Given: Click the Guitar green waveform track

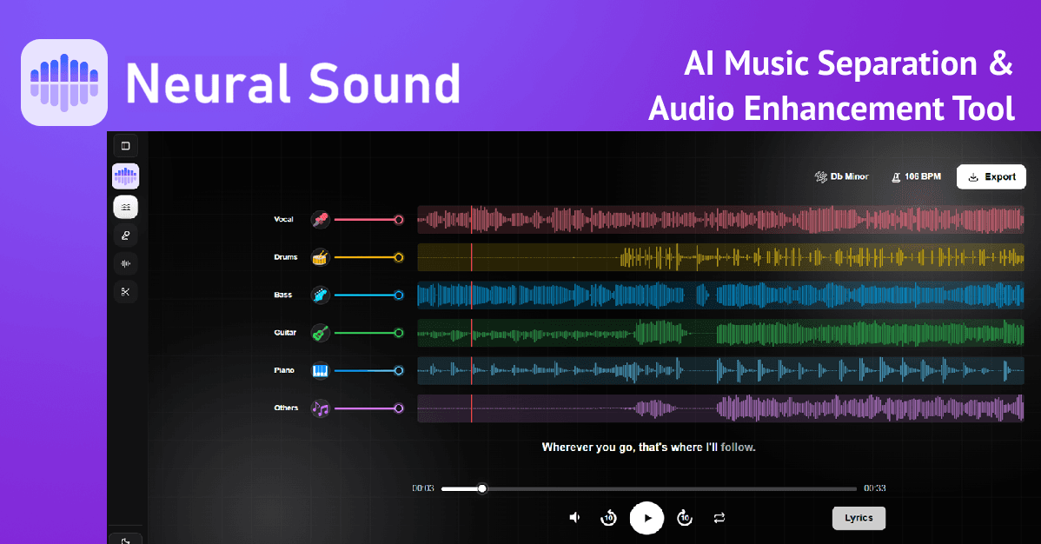Looking at the screenshot, I should (720, 333).
